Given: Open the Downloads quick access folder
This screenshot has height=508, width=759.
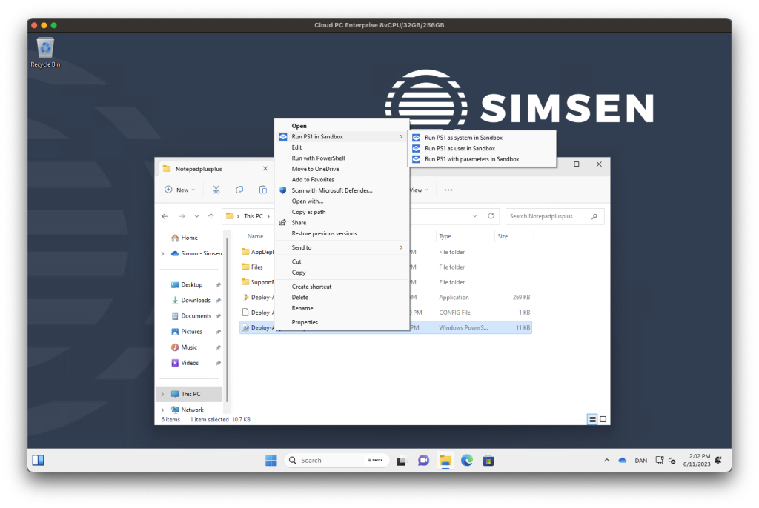Looking at the screenshot, I should pyautogui.click(x=196, y=301).
